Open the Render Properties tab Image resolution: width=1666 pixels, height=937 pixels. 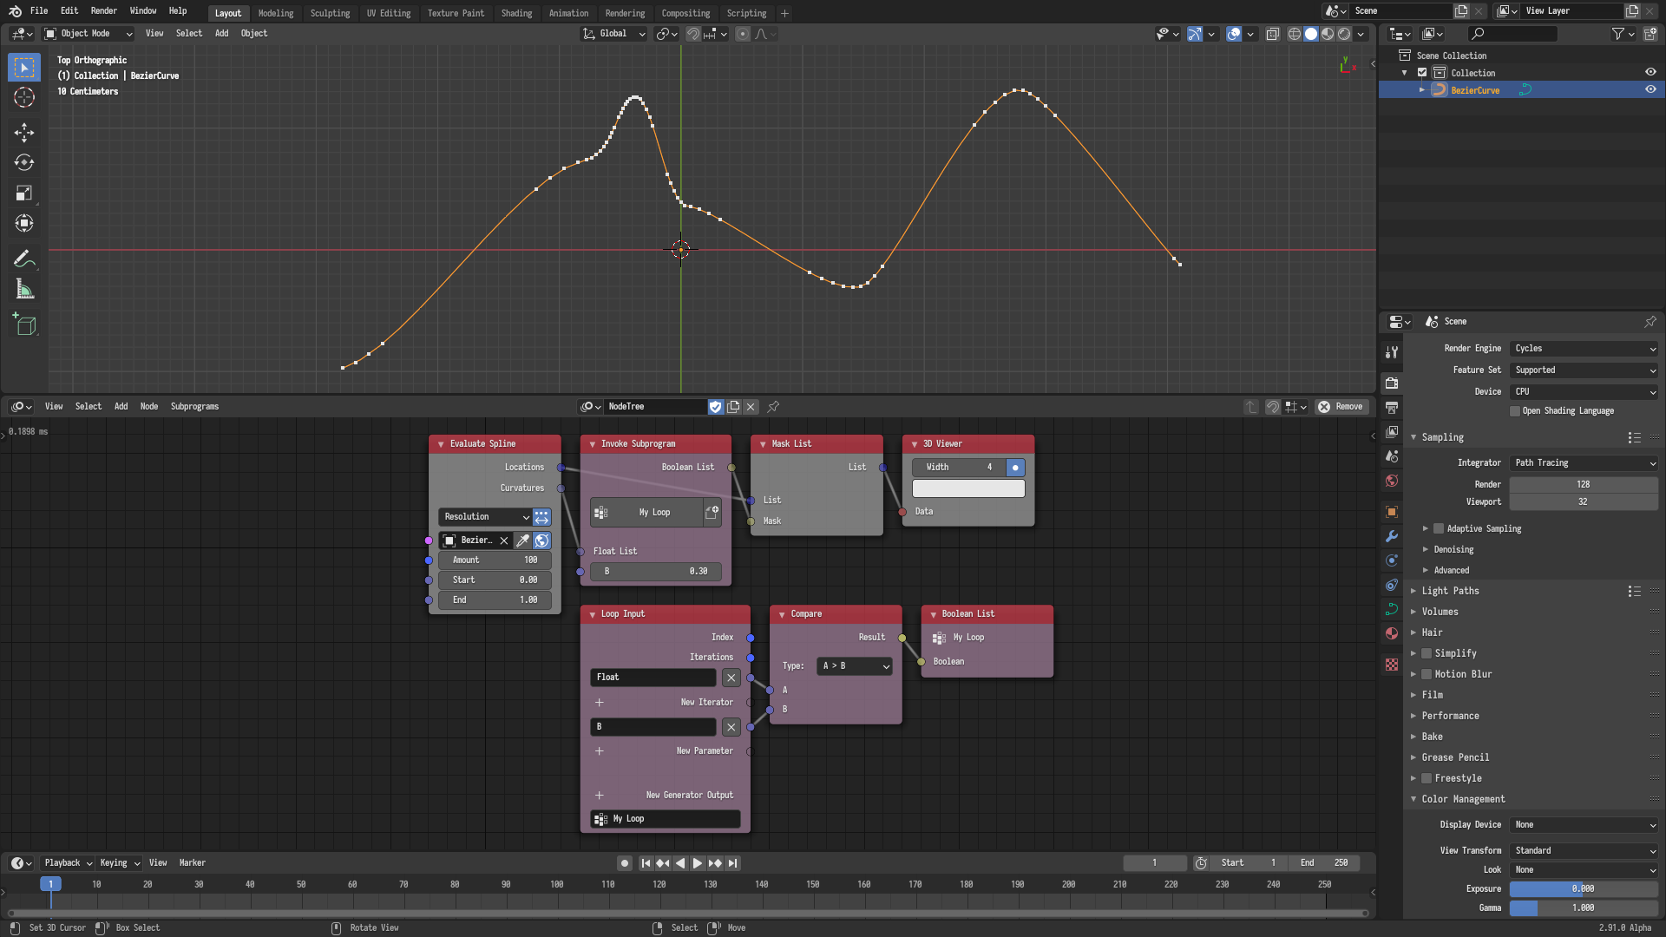click(x=1392, y=383)
